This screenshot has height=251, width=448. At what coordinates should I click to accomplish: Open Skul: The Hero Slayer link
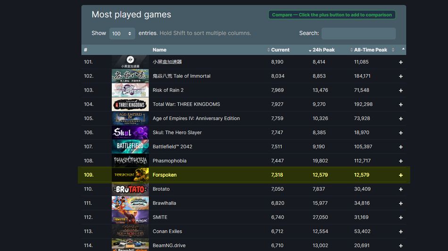[x=177, y=133]
